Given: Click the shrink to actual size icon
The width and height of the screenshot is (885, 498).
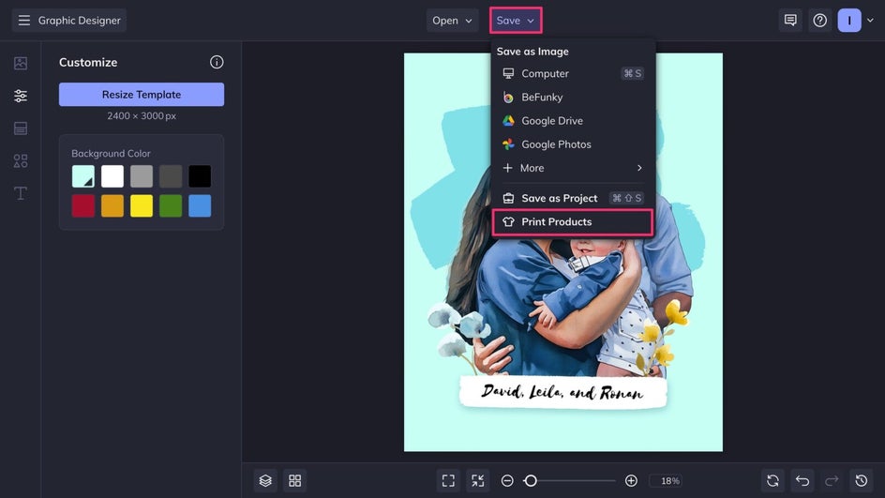Looking at the screenshot, I should point(477,480).
